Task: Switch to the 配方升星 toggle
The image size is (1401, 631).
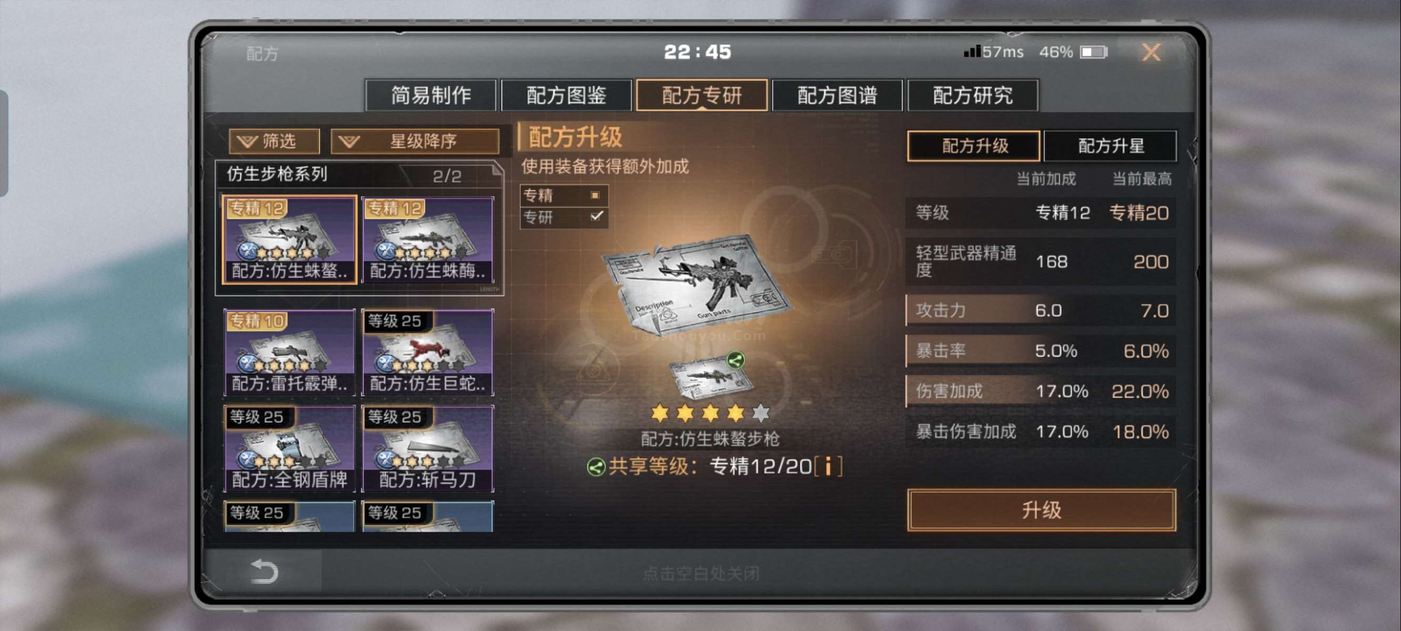Action: pyautogui.click(x=1111, y=146)
